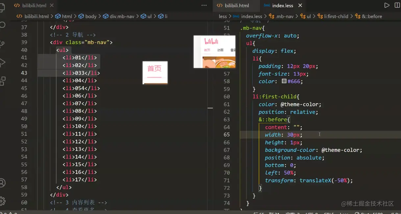Select line number 43 in HTML editor
401x214 pixels.
24,73
